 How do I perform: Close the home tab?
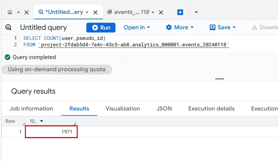pos(27,12)
